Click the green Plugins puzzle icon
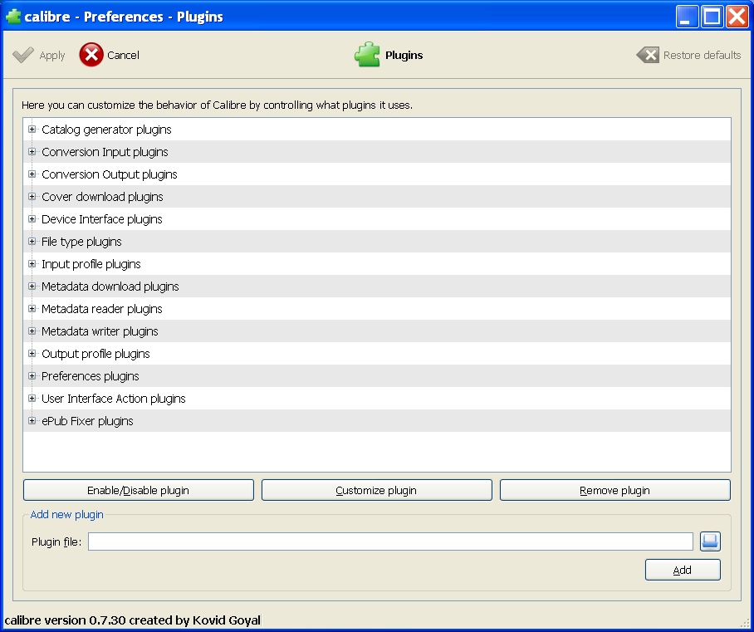The image size is (754, 632). click(367, 54)
